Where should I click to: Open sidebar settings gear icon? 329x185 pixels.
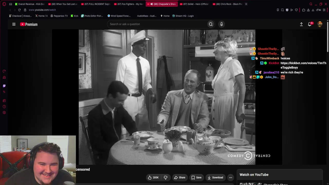click(4, 113)
